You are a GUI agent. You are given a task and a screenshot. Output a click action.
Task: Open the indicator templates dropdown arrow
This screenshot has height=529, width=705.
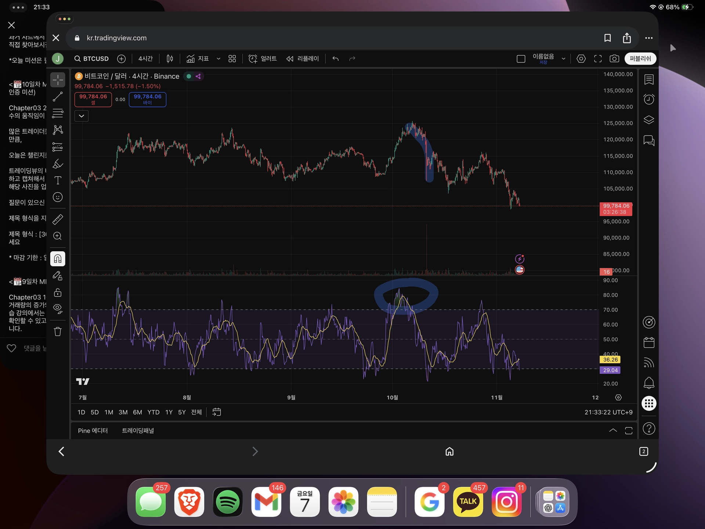(218, 59)
